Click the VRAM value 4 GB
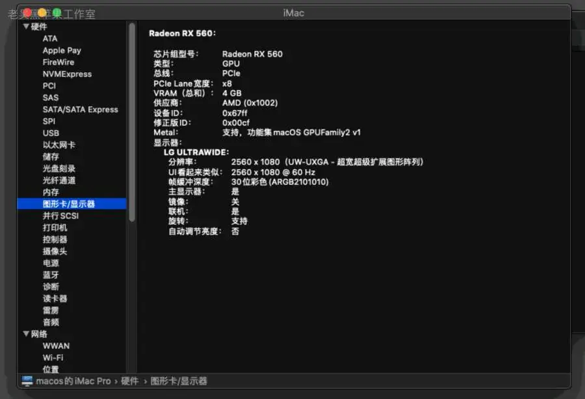Image resolution: width=585 pixels, height=399 pixels. pos(231,93)
